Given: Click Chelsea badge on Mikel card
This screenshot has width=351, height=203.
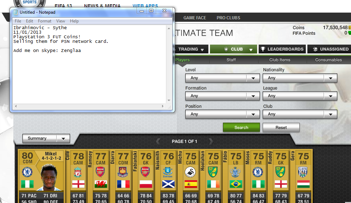Looking at the screenshot, I should click(27, 172).
